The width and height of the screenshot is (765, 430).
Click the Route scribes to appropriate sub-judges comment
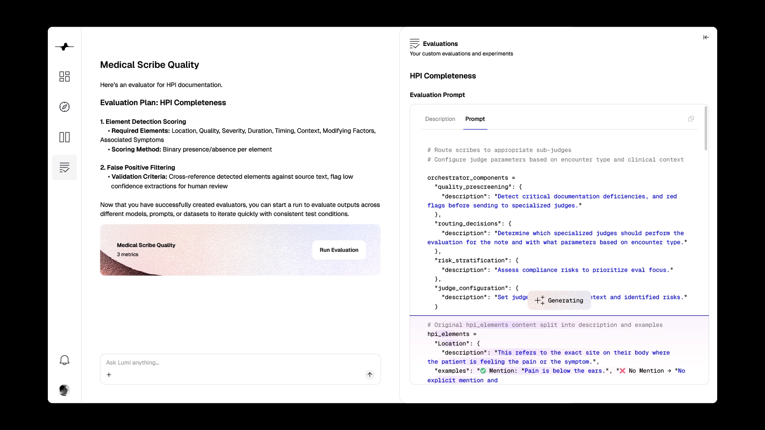[x=499, y=150]
